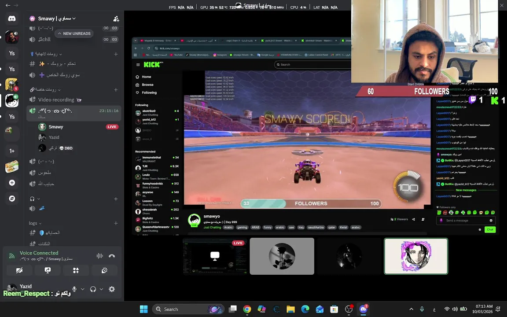The image size is (507, 317).
Task: Open the sandwich-image server icon
Action: click(x=12, y=167)
